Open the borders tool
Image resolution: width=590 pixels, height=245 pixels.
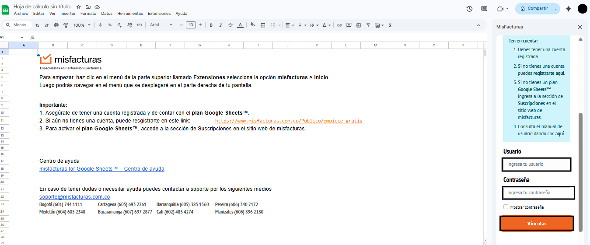click(263, 25)
